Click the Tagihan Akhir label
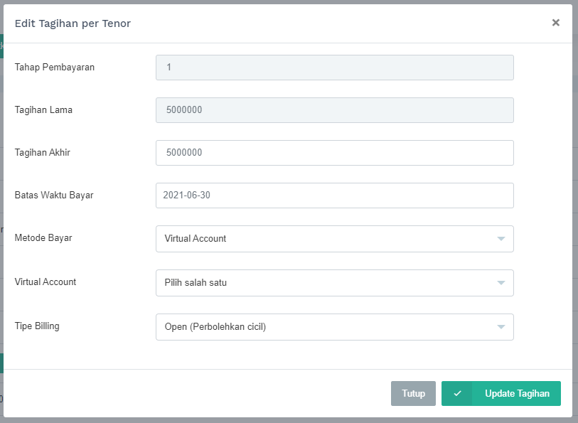Viewport: 578px width, 423px height. tap(43, 153)
